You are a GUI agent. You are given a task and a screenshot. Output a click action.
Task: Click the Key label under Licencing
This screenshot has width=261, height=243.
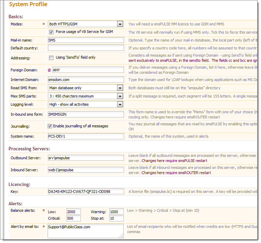click(14, 192)
